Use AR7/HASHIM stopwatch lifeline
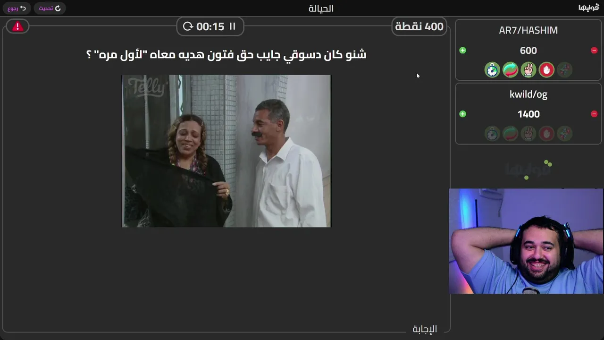The height and width of the screenshot is (340, 604). click(x=492, y=70)
